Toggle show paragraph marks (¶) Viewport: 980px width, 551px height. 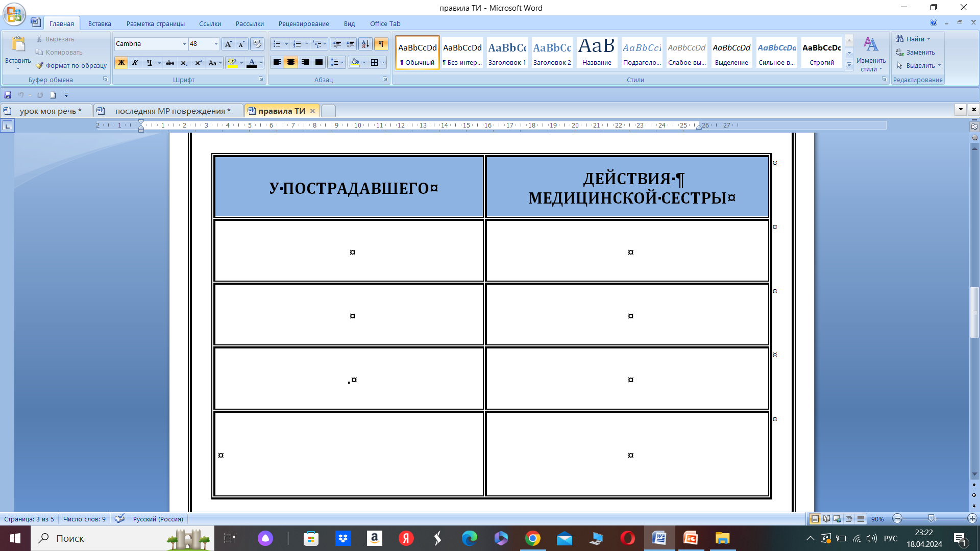coord(381,44)
